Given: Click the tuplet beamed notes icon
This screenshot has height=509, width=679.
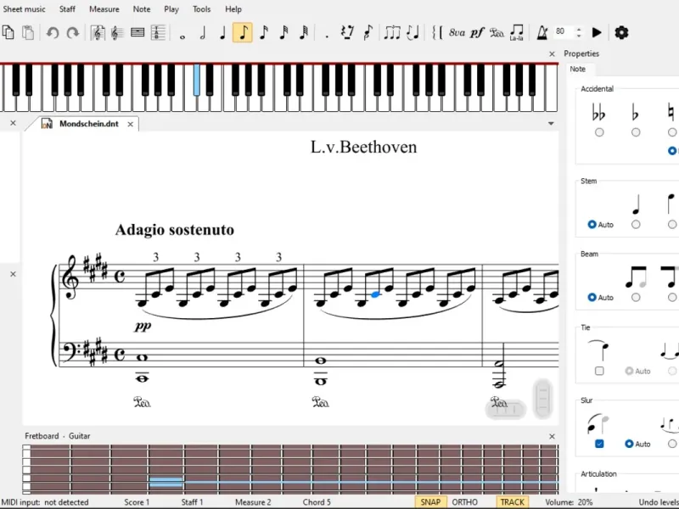Looking at the screenshot, I should 392,33.
